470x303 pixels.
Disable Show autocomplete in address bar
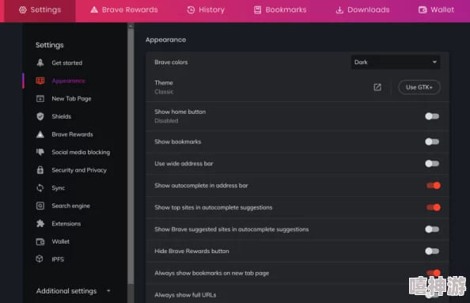pos(434,185)
